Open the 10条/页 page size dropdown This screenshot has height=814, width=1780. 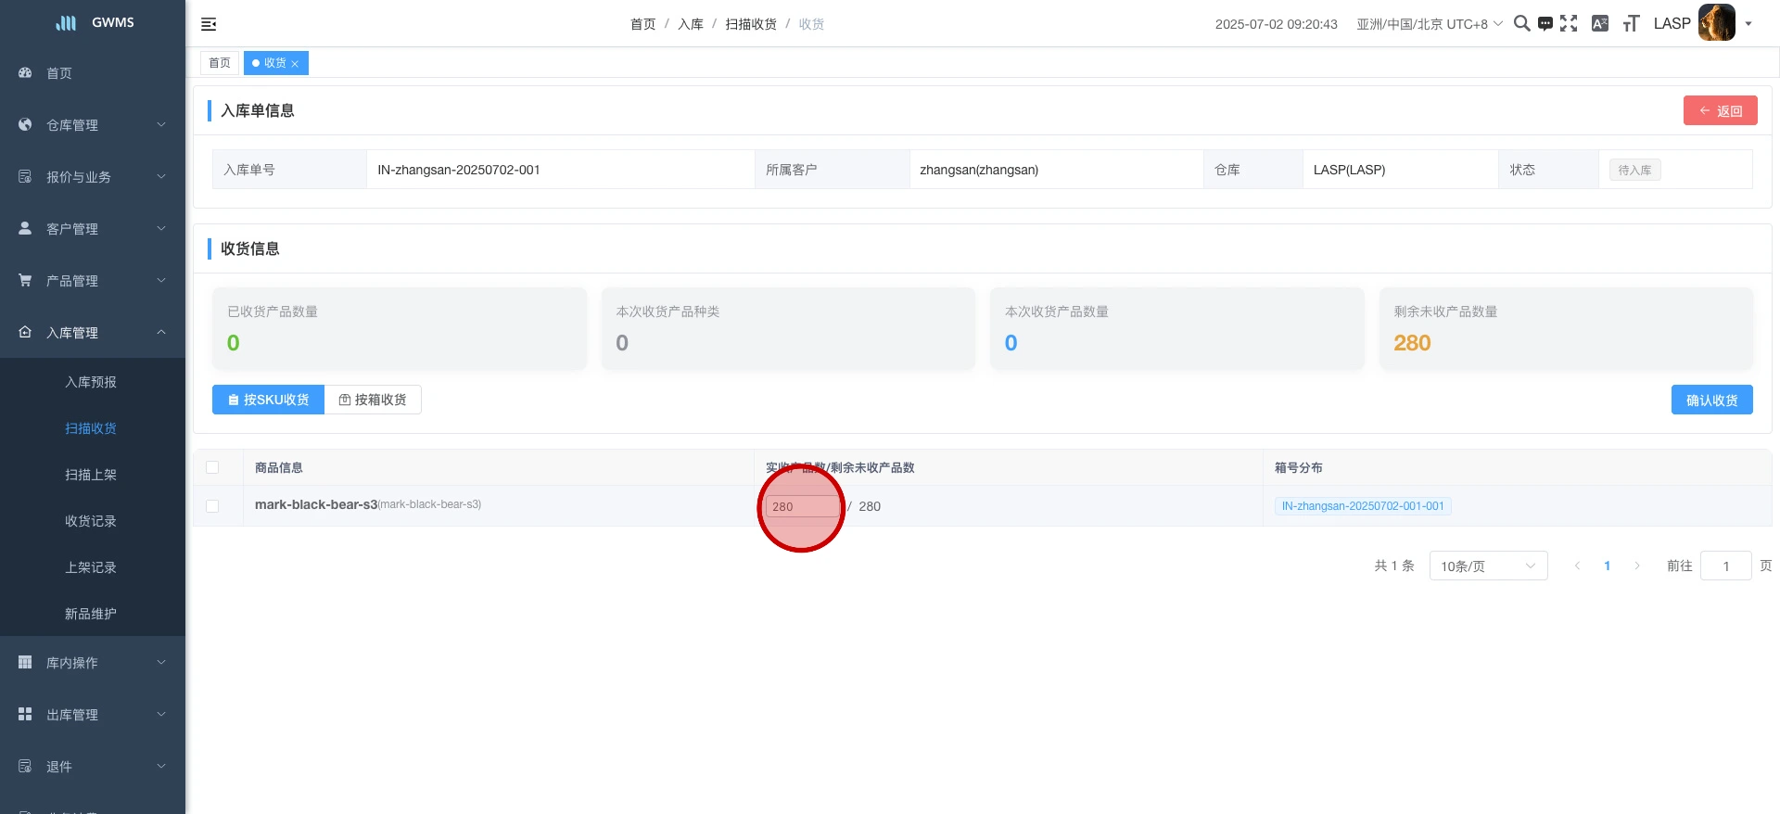pos(1487,566)
